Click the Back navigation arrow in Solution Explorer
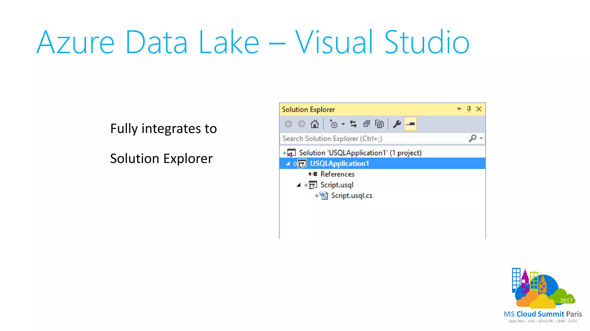This screenshot has height=331, width=590. coord(288,124)
